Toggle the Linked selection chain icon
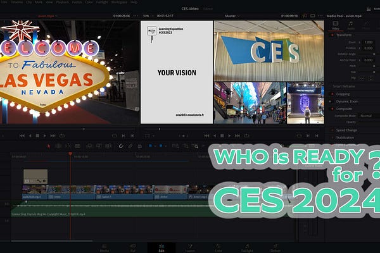This screenshot has height=253, width=380. (x=130, y=146)
